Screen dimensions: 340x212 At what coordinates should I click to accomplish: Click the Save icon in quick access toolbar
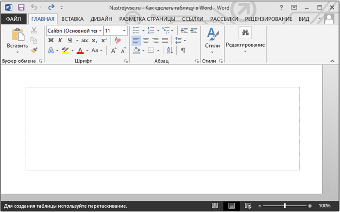[x=21, y=8]
